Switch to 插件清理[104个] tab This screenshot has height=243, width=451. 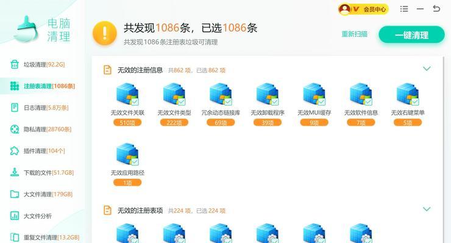pos(43,151)
